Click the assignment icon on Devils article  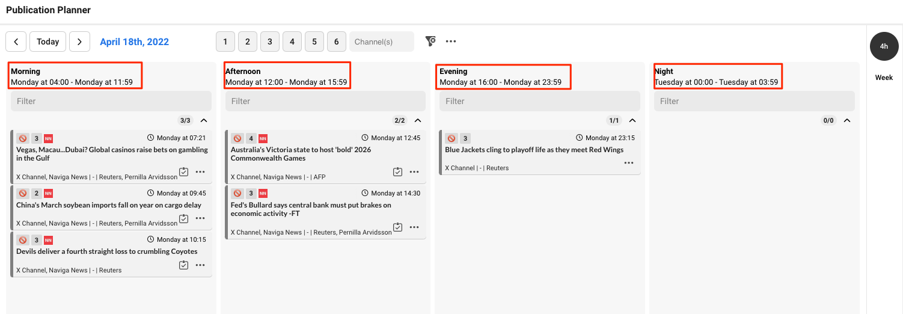184,265
